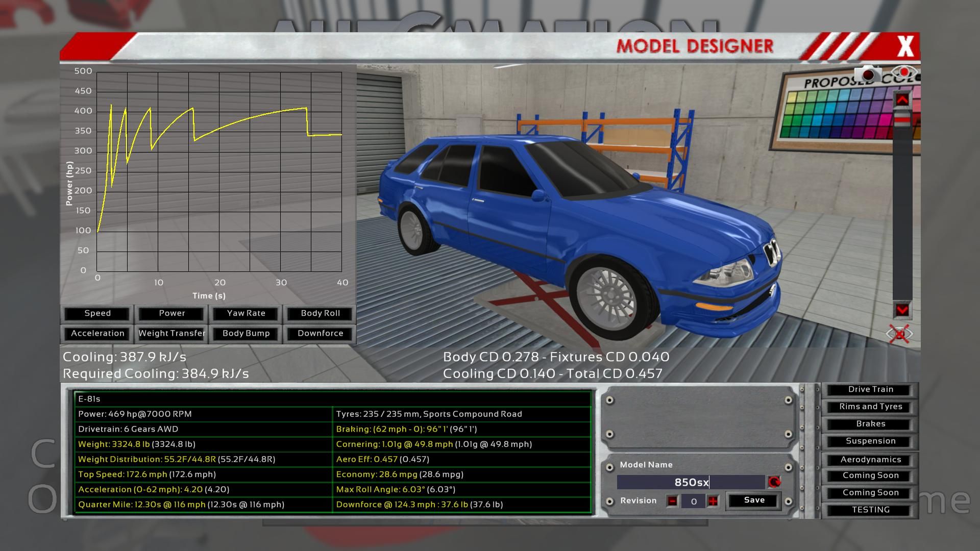Increase revision with plus button
The image size is (980, 551).
713,501
